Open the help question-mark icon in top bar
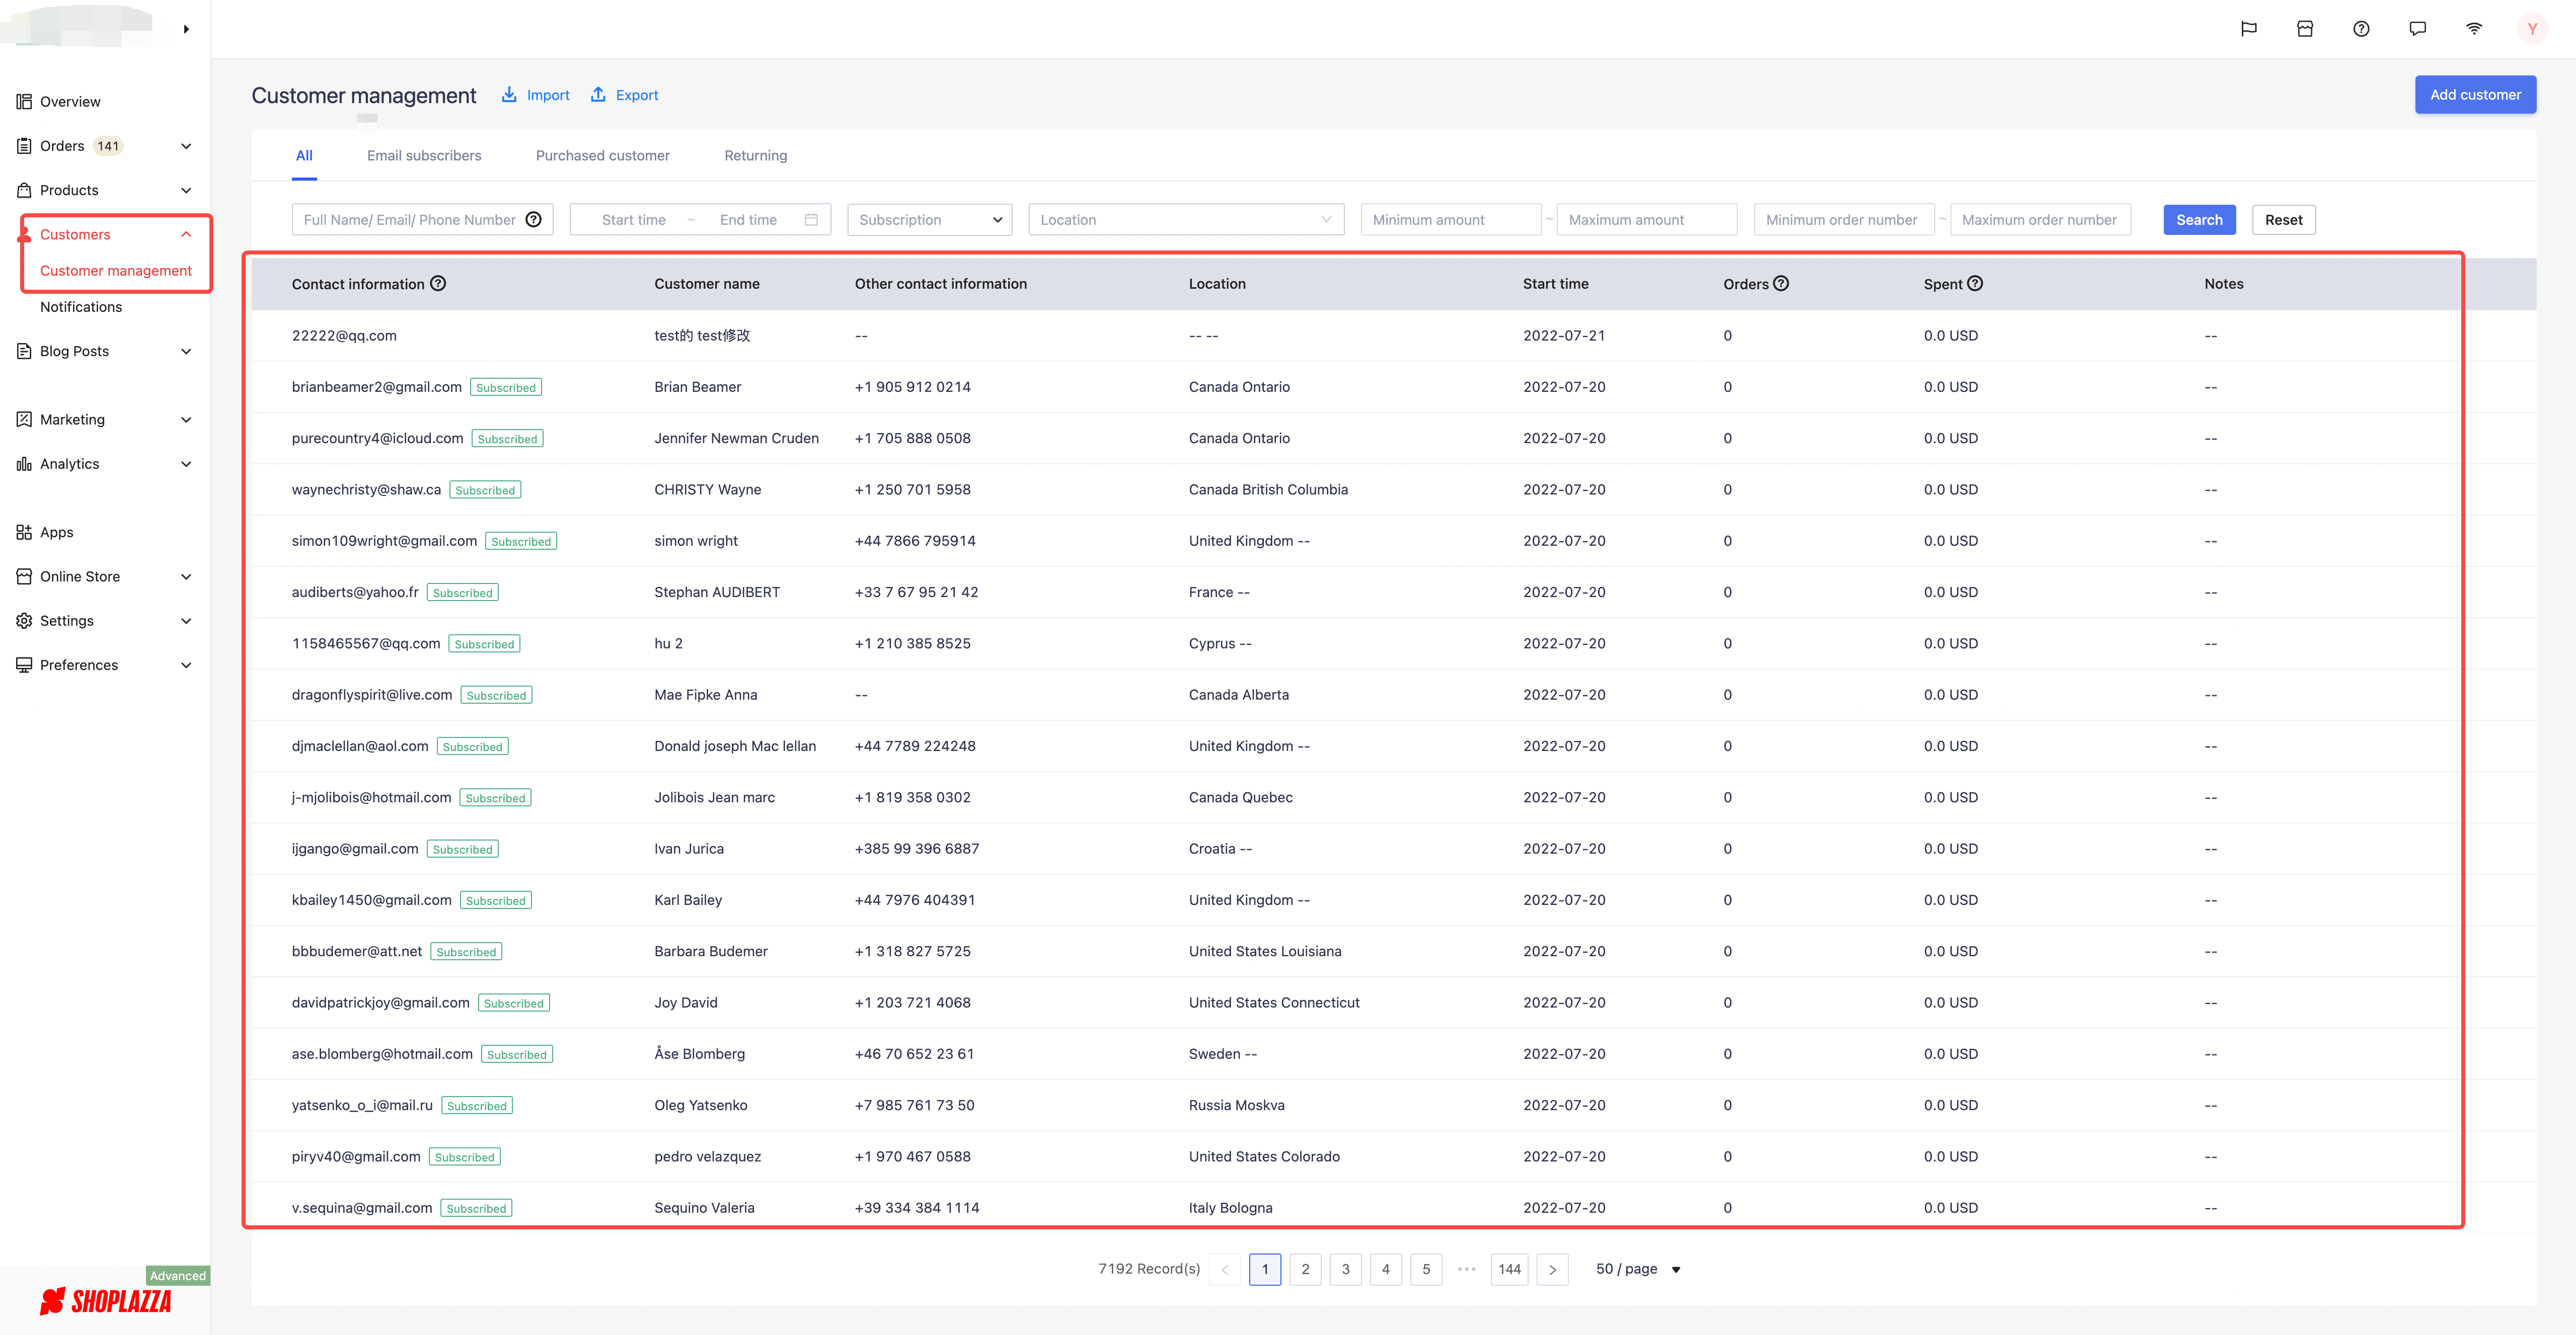Image resolution: width=2576 pixels, height=1335 pixels. (2360, 29)
